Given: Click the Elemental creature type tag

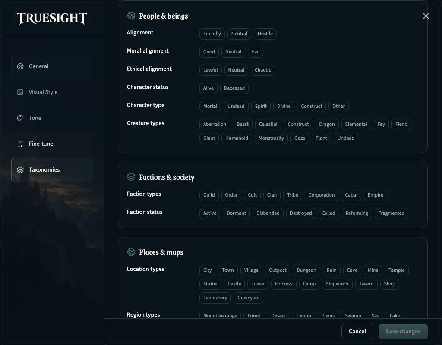Looking at the screenshot, I should (356, 125).
